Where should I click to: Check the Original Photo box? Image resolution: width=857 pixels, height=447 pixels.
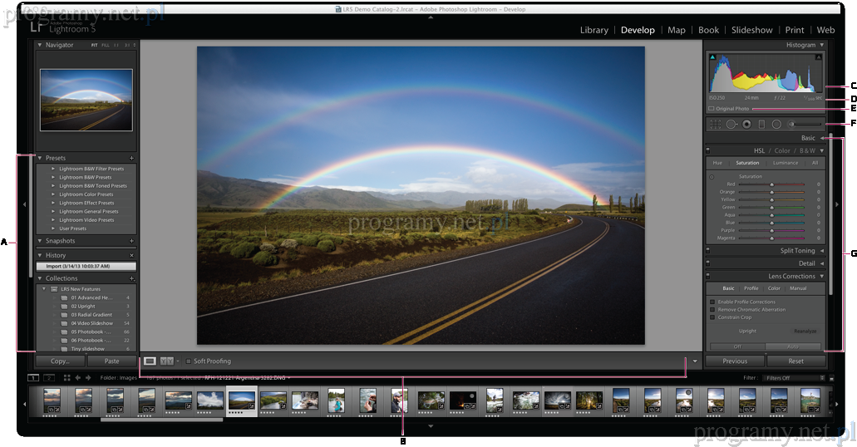click(x=712, y=109)
